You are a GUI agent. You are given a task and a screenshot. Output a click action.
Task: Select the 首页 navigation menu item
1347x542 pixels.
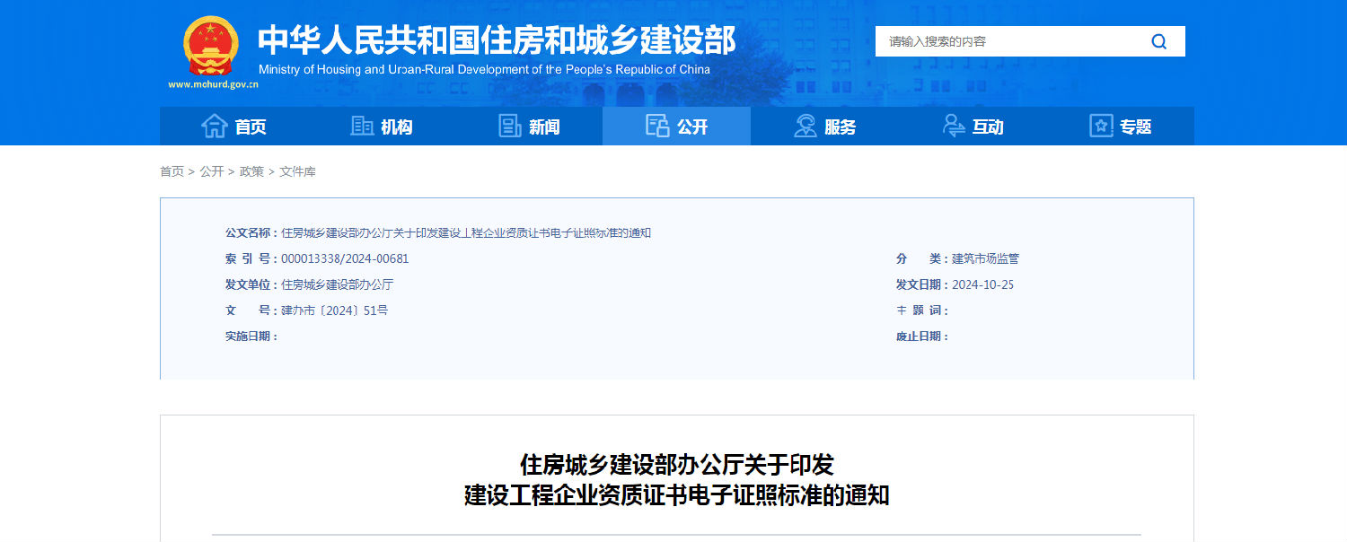tap(249, 126)
